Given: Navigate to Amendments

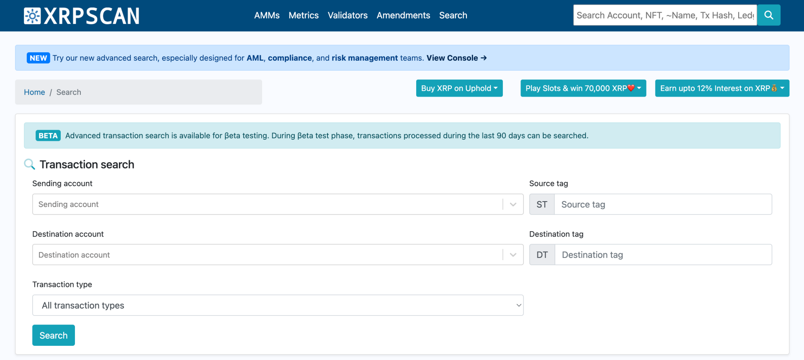Looking at the screenshot, I should (x=403, y=15).
